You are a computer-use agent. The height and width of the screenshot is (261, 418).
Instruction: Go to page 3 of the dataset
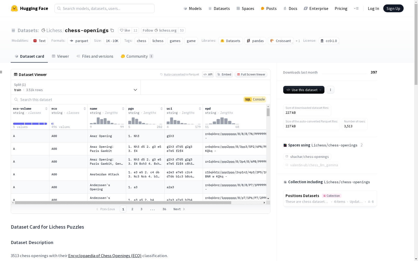click(142, 209)
